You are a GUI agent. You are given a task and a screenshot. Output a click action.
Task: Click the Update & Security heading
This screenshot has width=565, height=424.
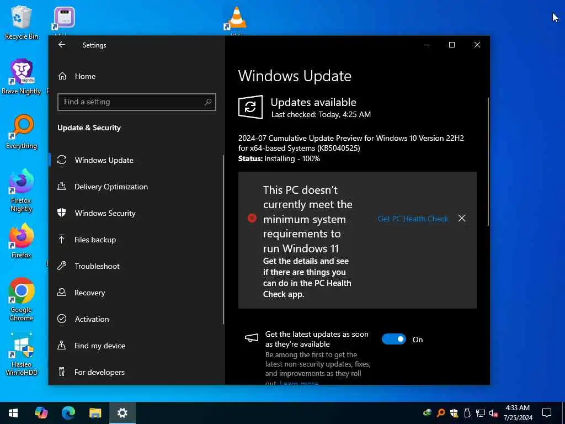point(89,128)
